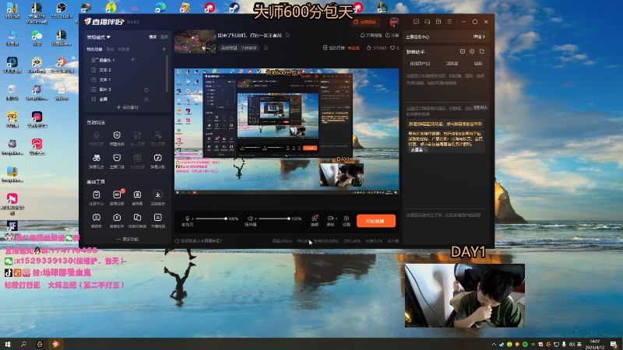Open the download-arrow basic tool
This screenshot has width=623, height=350.
(x=158, y=198)
